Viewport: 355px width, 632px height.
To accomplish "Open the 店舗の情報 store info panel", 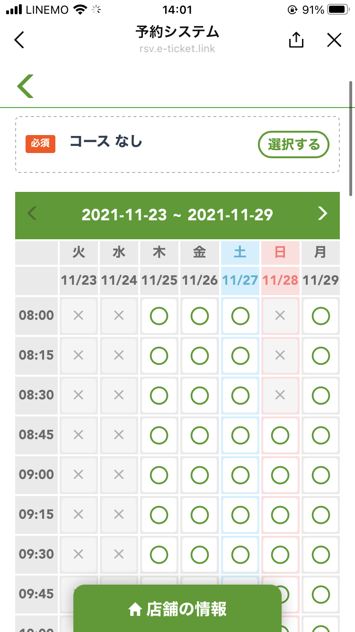I will click(177, 609).
